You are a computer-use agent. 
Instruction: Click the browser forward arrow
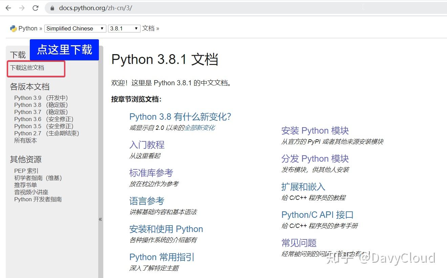tap(22, 8)
